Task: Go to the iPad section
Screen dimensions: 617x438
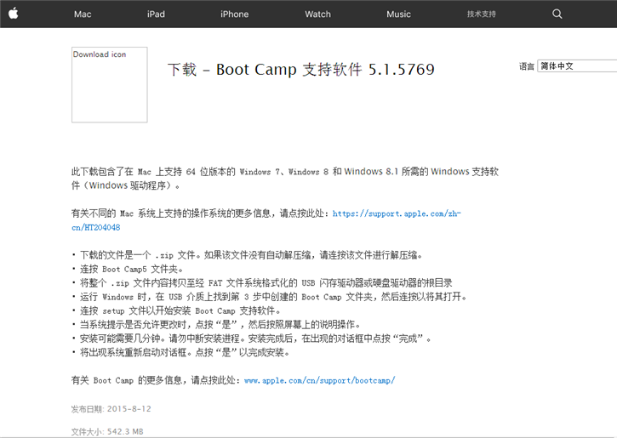Action: 156,14
